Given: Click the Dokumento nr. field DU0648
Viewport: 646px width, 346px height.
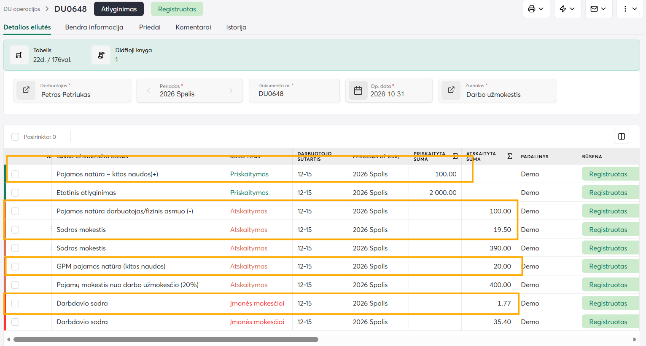Looking at the screenshot, I should coord(294,90).
